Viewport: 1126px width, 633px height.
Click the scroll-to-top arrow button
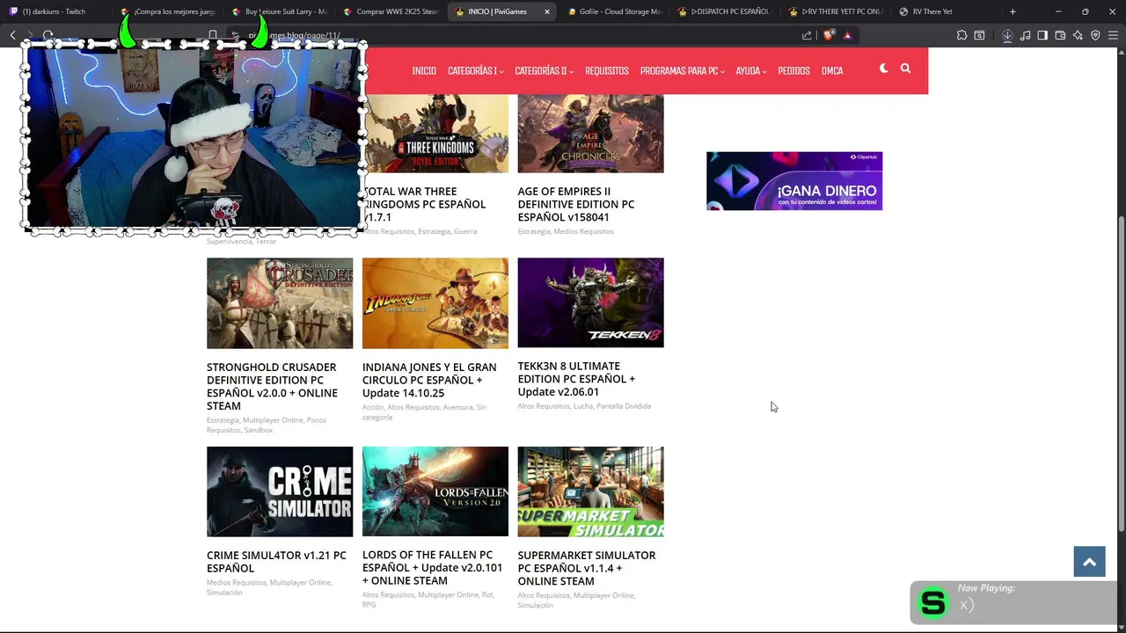point(1089,562)
